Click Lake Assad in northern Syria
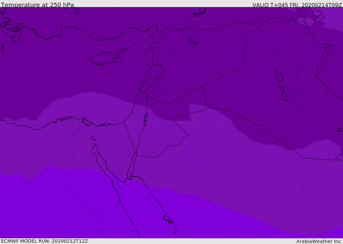Image resolution: width=343 pixels, height=244 pixels. 193,41
